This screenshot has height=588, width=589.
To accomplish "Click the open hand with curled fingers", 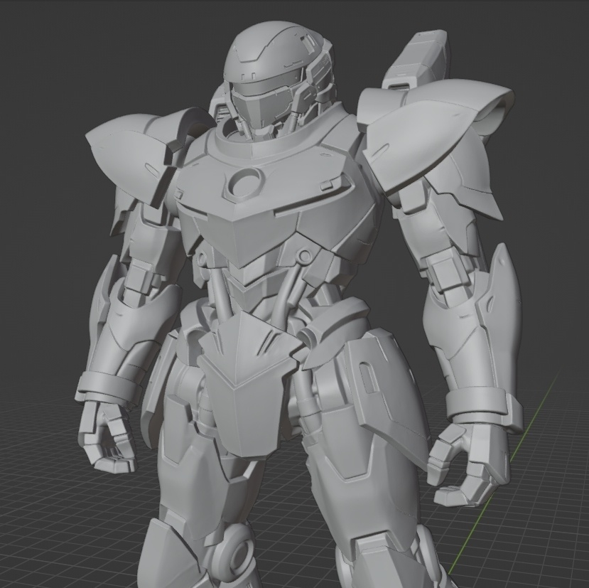I will 470,466.
